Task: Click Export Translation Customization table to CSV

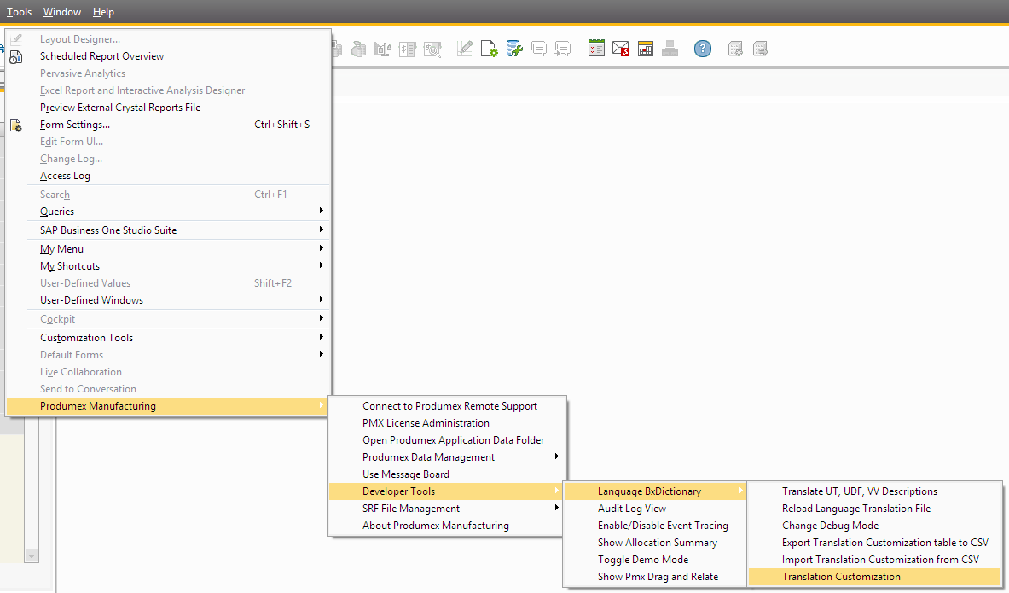Action: click(884, 543)
